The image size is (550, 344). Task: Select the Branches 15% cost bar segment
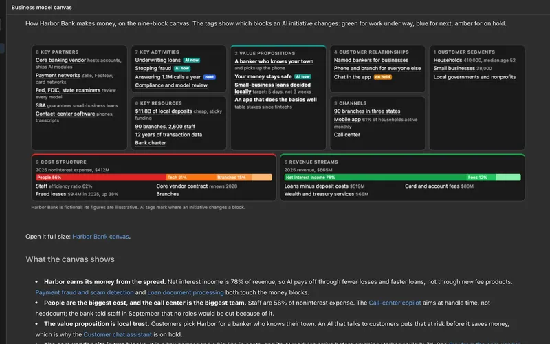[234, 178]
